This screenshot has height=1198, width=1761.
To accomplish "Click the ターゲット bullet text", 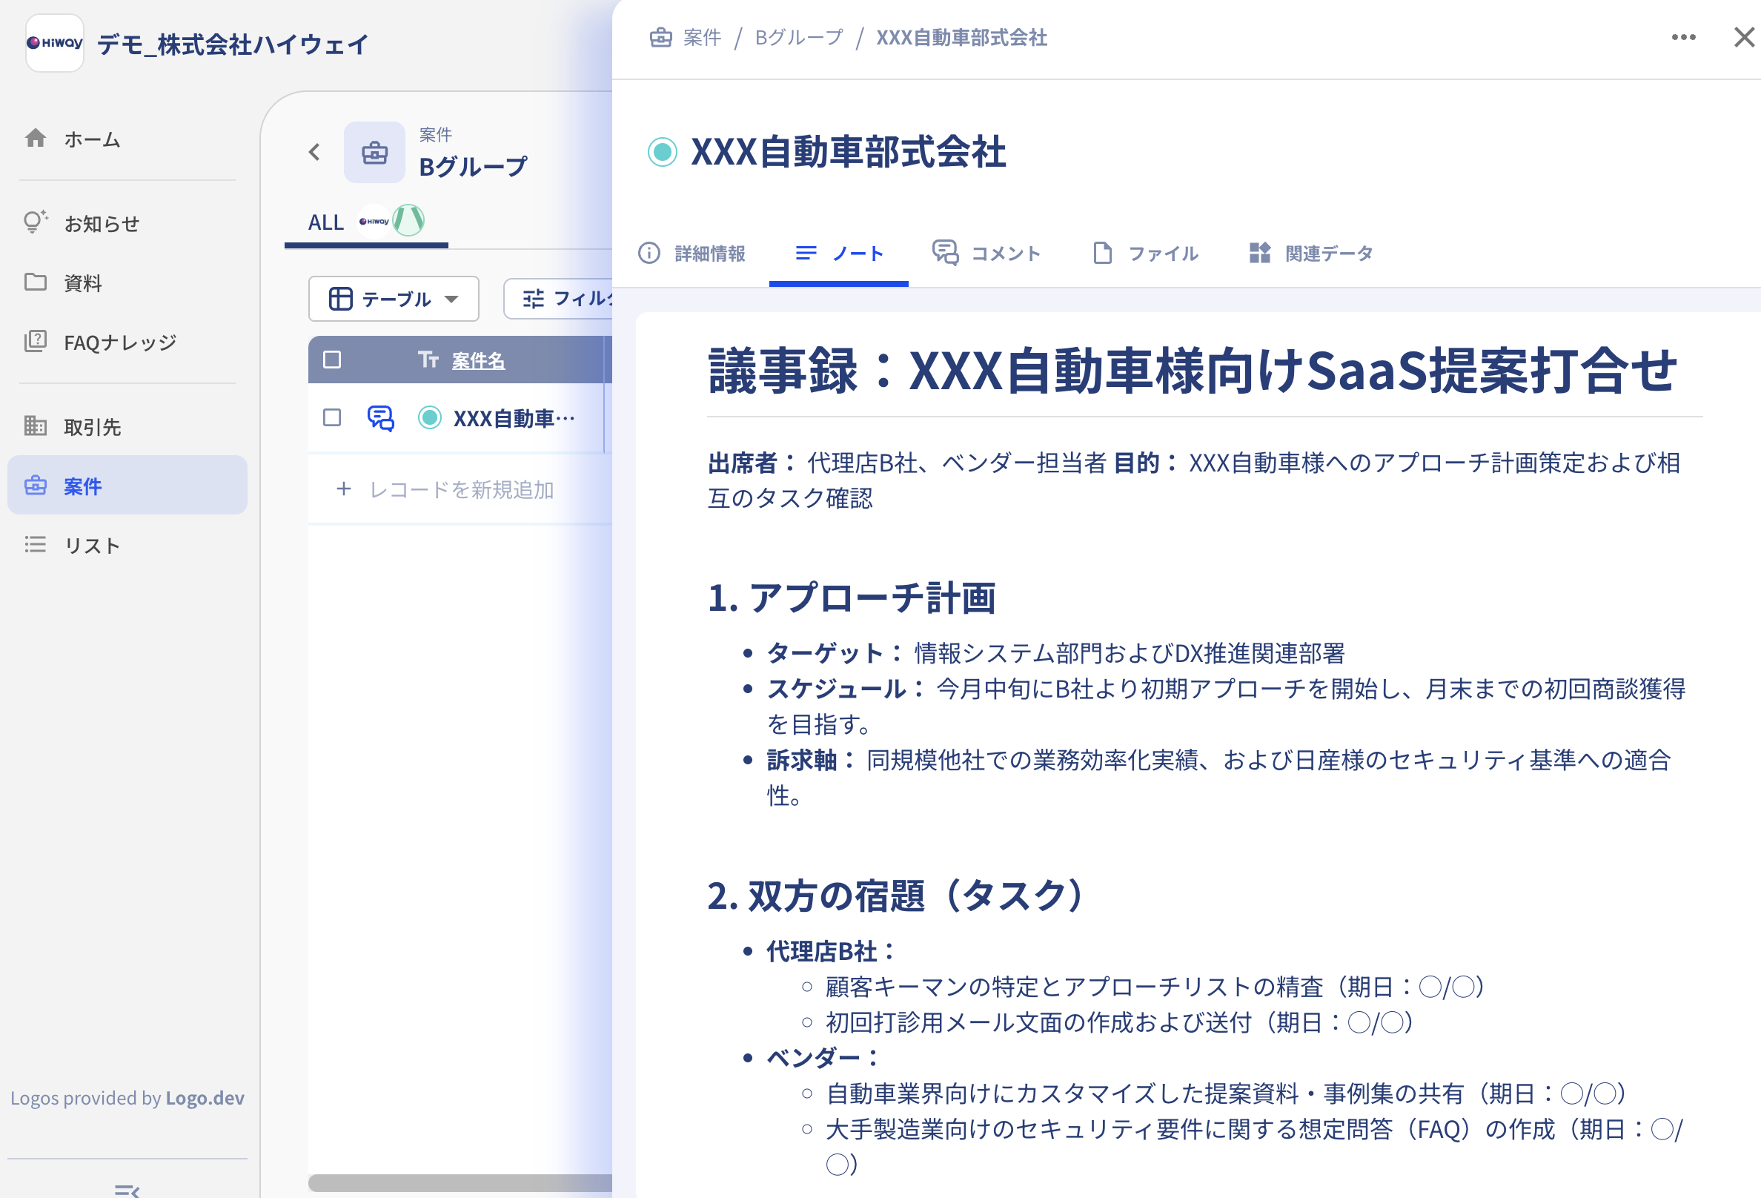I will point(1055,653).
